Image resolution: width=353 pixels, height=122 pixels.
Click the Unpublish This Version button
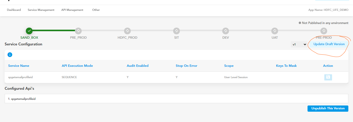(328, 108)
